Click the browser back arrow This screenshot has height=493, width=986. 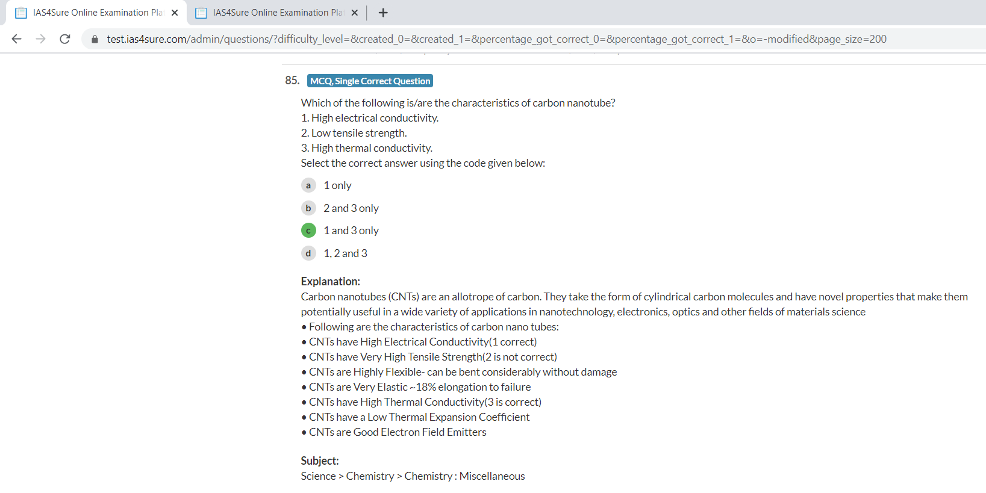click(x=16, y=39)
